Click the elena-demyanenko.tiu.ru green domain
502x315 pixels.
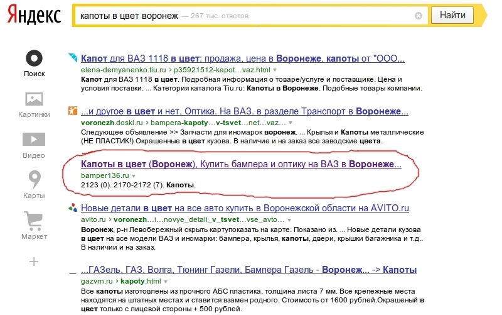(123, 70)
